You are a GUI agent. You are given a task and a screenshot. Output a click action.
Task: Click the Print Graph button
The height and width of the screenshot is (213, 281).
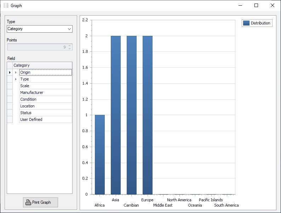[x=40, y=202]
